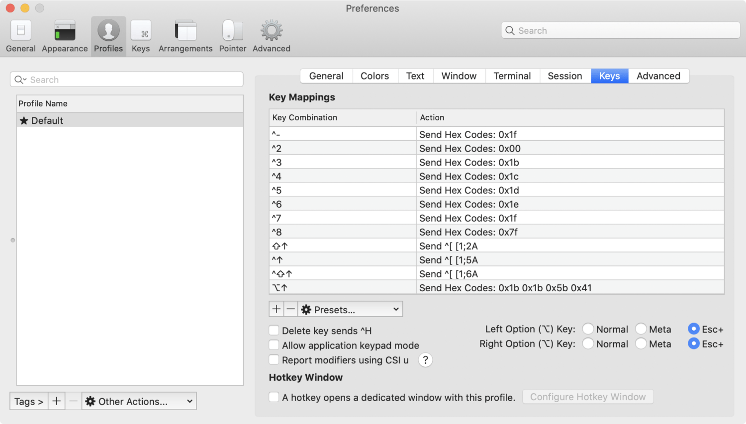Screen dimensions: 746x424
Task: Enable Allow application keypad mode
Action: pos(274,345)
